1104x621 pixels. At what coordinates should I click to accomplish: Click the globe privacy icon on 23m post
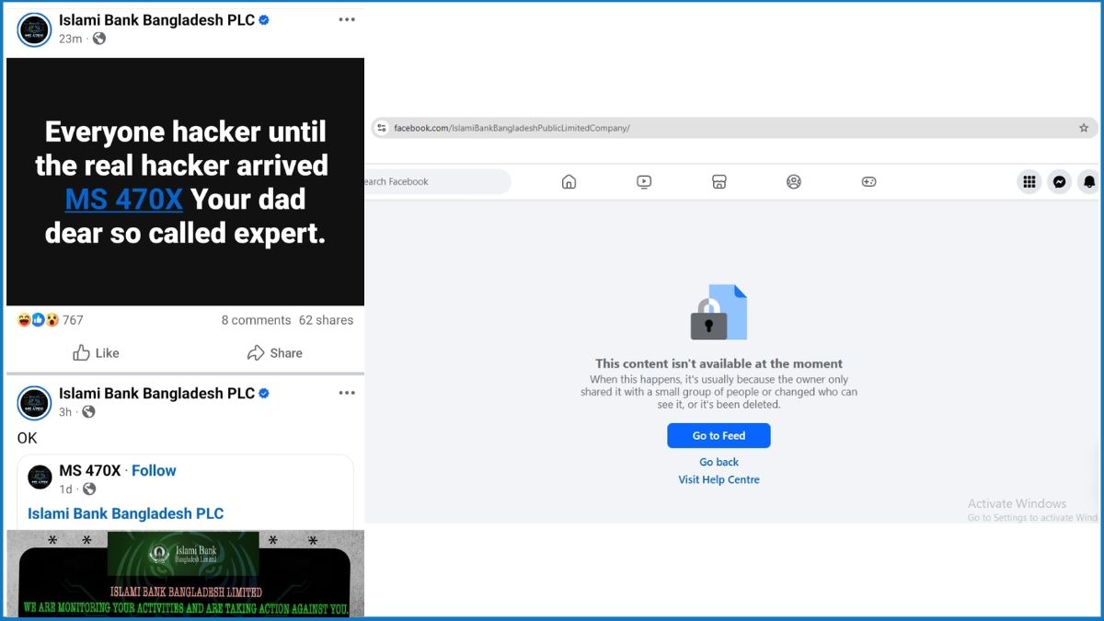99,39
